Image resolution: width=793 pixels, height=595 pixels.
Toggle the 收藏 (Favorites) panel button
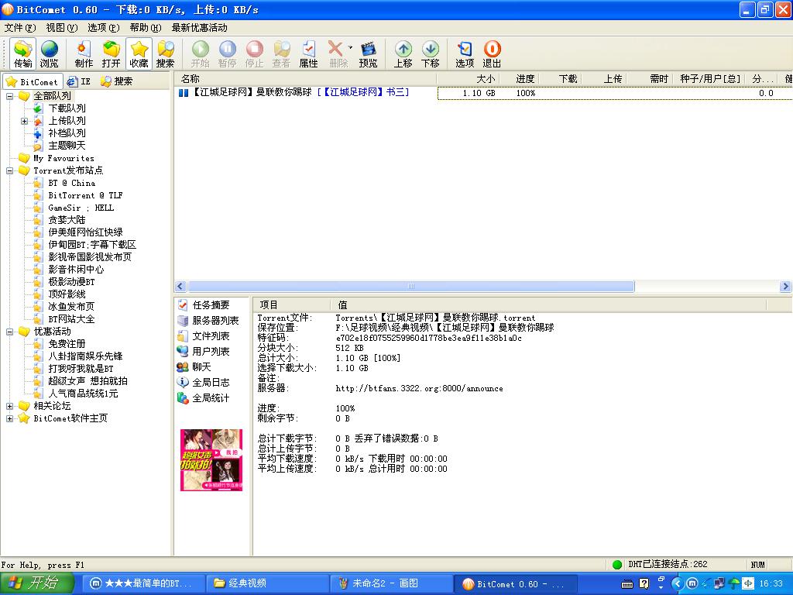point(139,54)
